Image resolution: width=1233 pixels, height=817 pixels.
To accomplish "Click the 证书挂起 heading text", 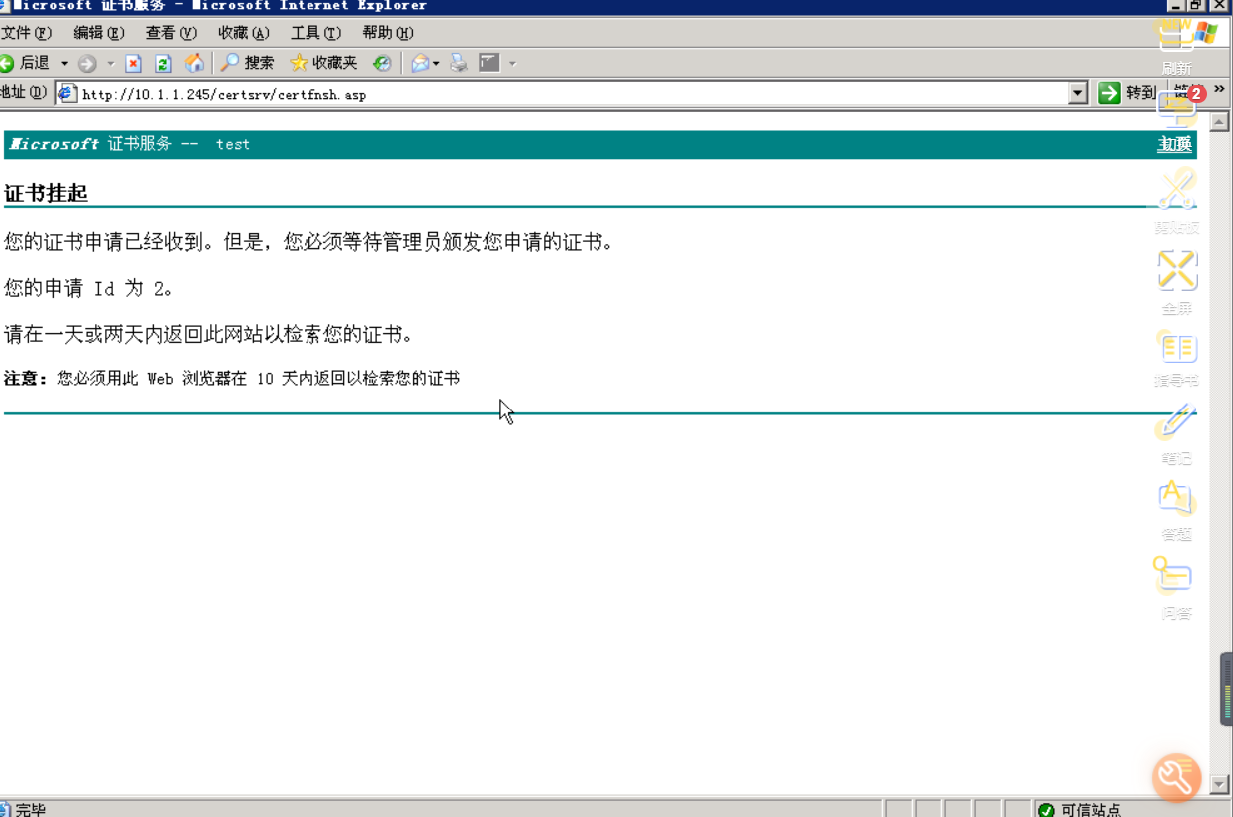I will [46, 193].
